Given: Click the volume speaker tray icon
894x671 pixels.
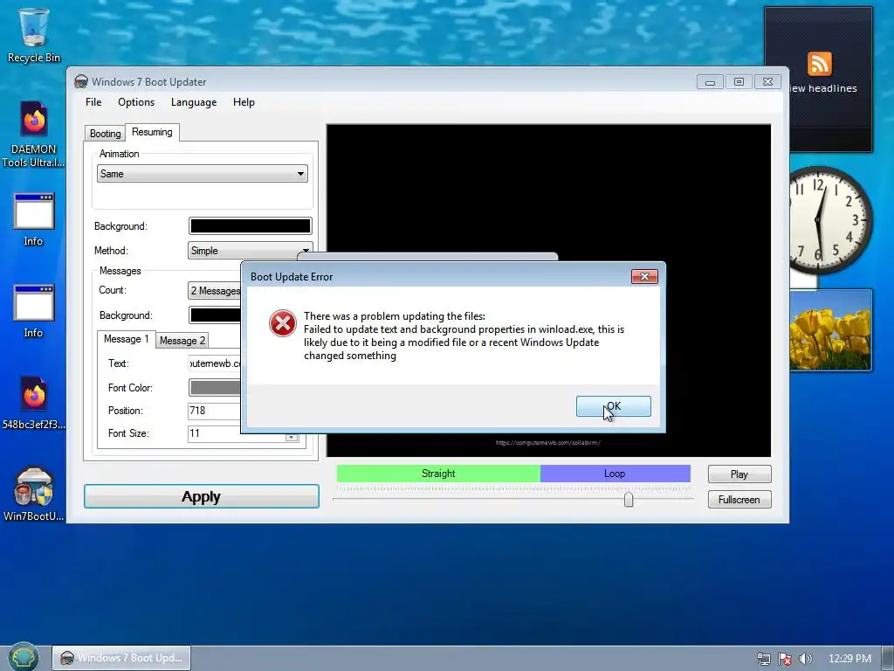Looking at the screenshot, I should (805, 659).
